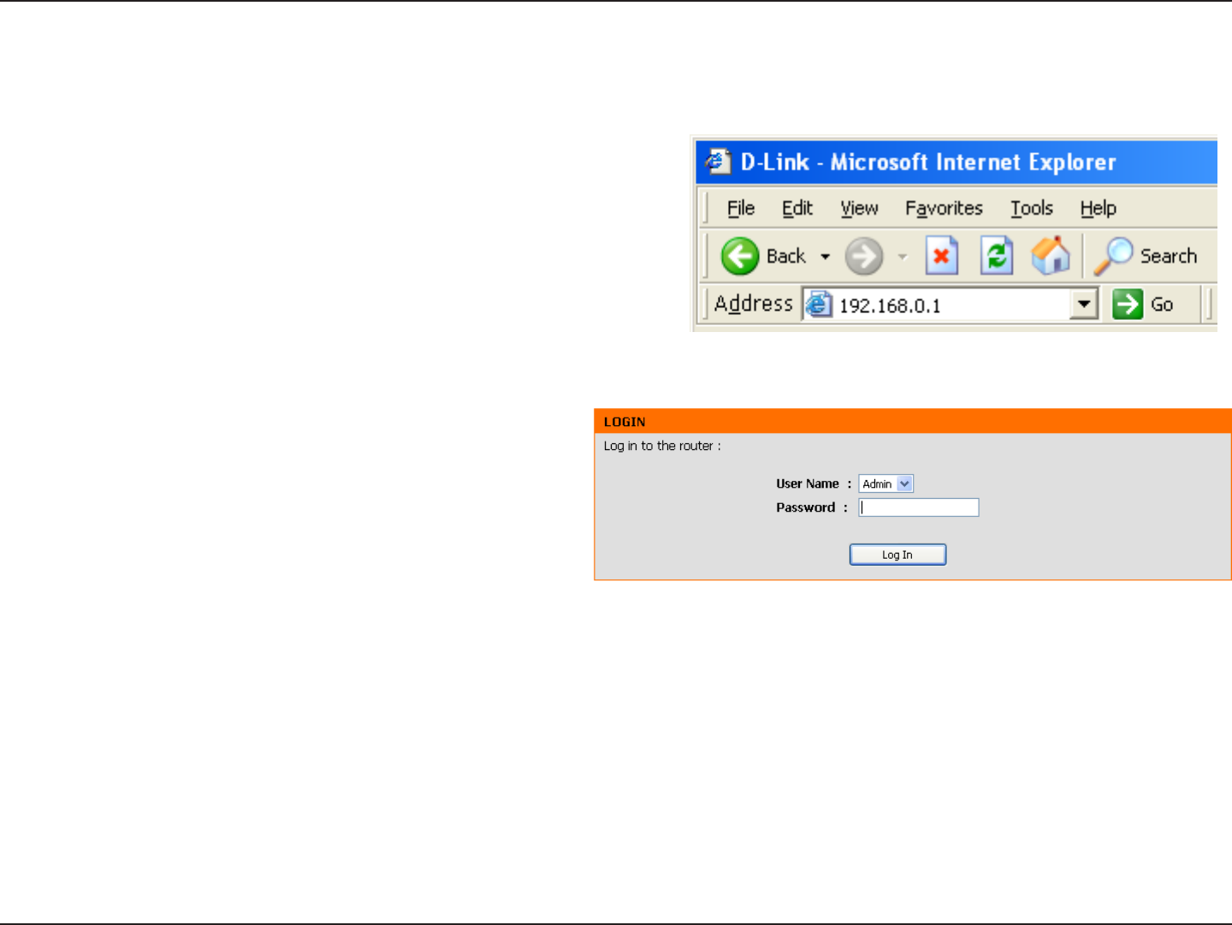Click the Log In button

coord(897,554)
